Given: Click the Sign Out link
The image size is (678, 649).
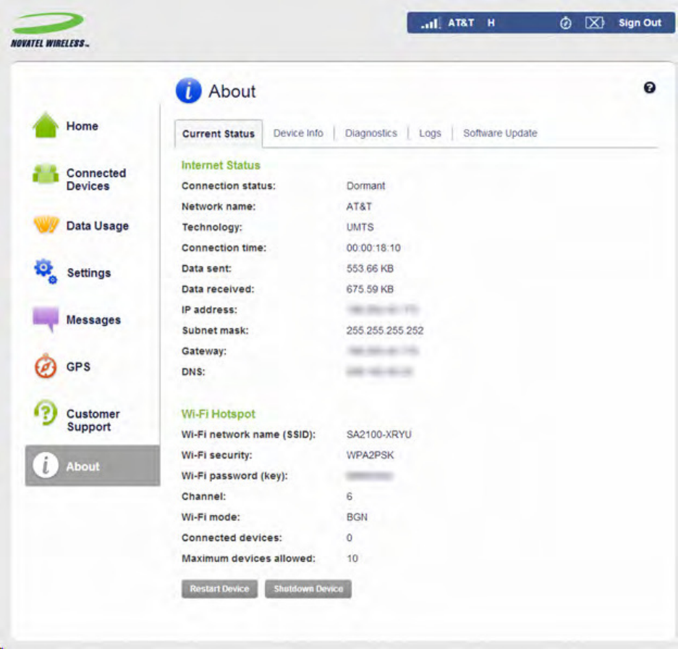Looking at the screenshot, I should pos(640,23).
